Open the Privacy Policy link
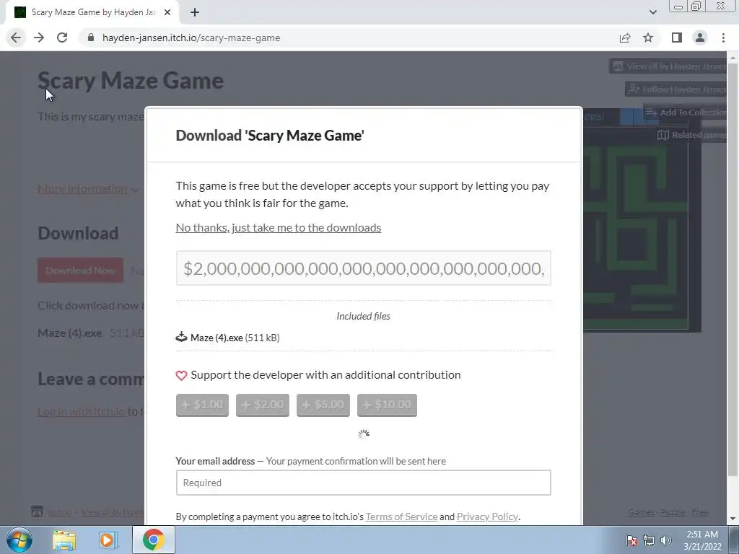 pos(487,516)
